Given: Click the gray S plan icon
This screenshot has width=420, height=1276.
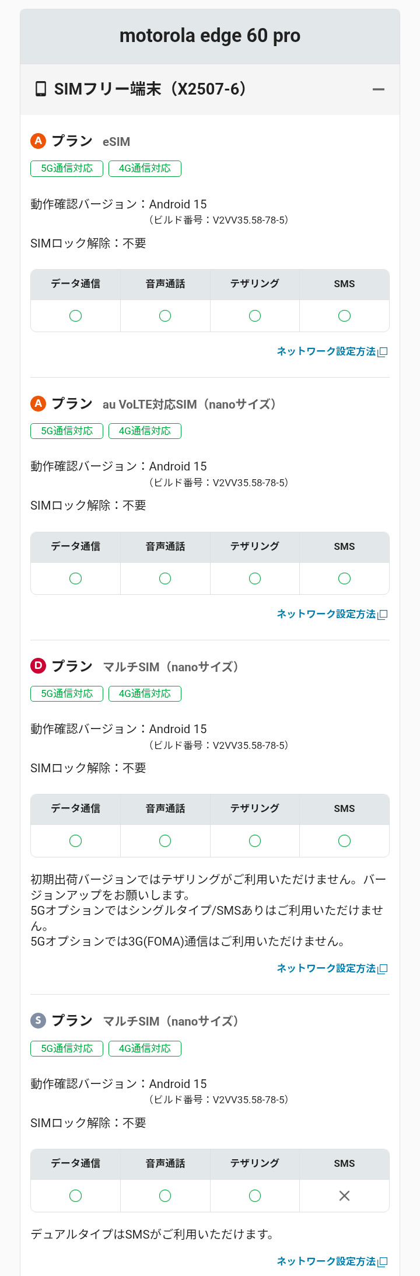Looking at the screenshot, I should coord(38,1020).
